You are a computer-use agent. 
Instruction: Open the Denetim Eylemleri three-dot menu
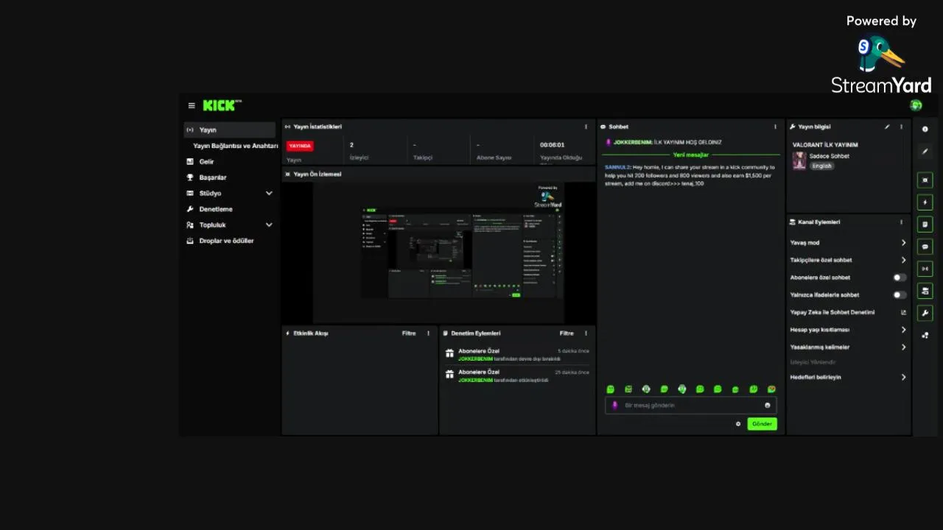coord(586,333)
